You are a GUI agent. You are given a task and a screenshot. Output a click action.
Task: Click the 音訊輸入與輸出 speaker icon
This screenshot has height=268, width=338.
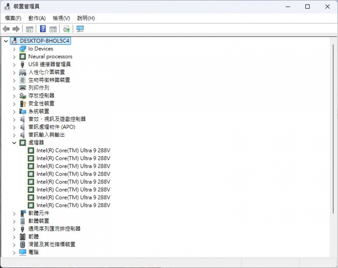click(x=22, y=135)
